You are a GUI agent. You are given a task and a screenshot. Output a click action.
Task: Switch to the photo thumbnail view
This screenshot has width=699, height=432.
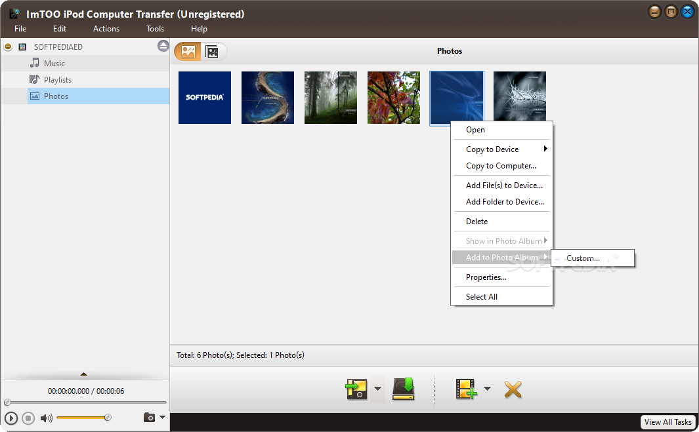[x=188, y=52]
